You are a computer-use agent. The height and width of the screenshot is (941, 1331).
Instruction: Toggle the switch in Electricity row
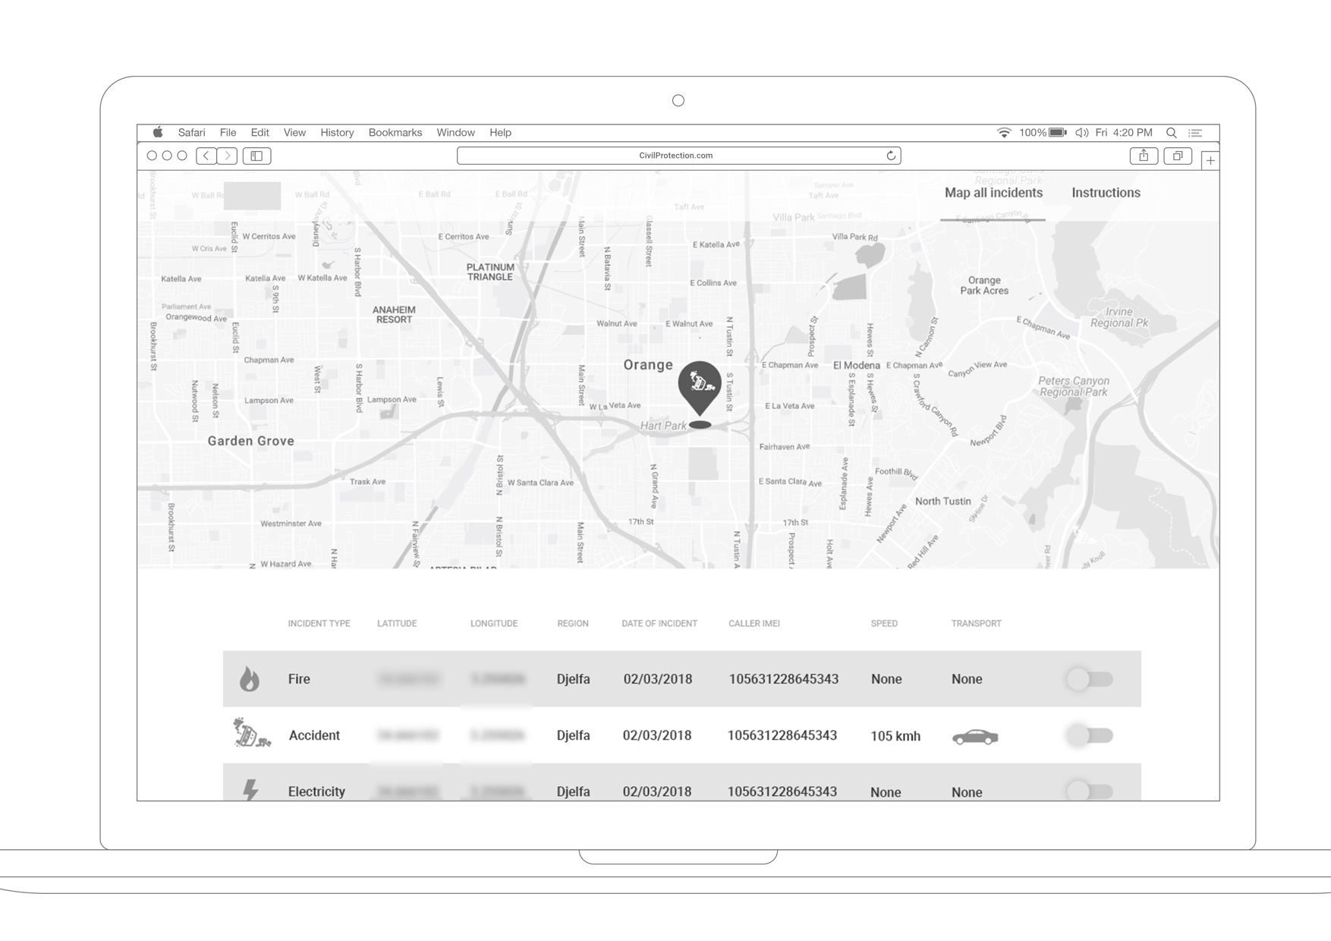pyautogui.click(x=1090, y=791)
